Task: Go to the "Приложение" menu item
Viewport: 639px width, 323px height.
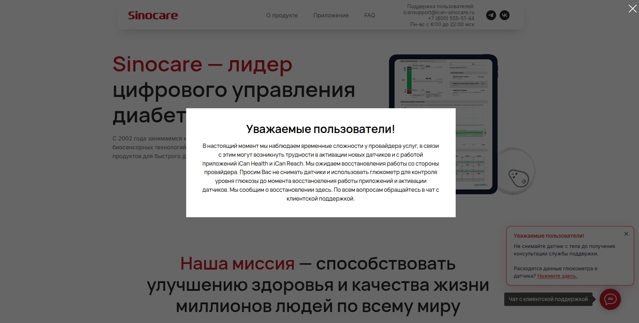Action: point(331,15)
